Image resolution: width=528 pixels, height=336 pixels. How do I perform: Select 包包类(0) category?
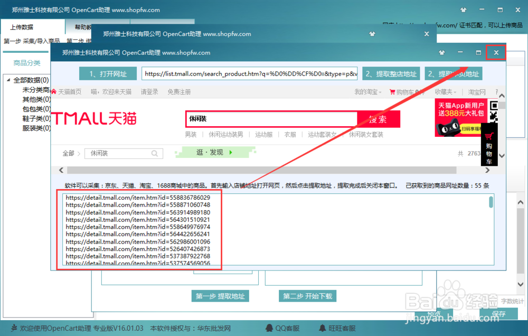(x=36, y=109)
